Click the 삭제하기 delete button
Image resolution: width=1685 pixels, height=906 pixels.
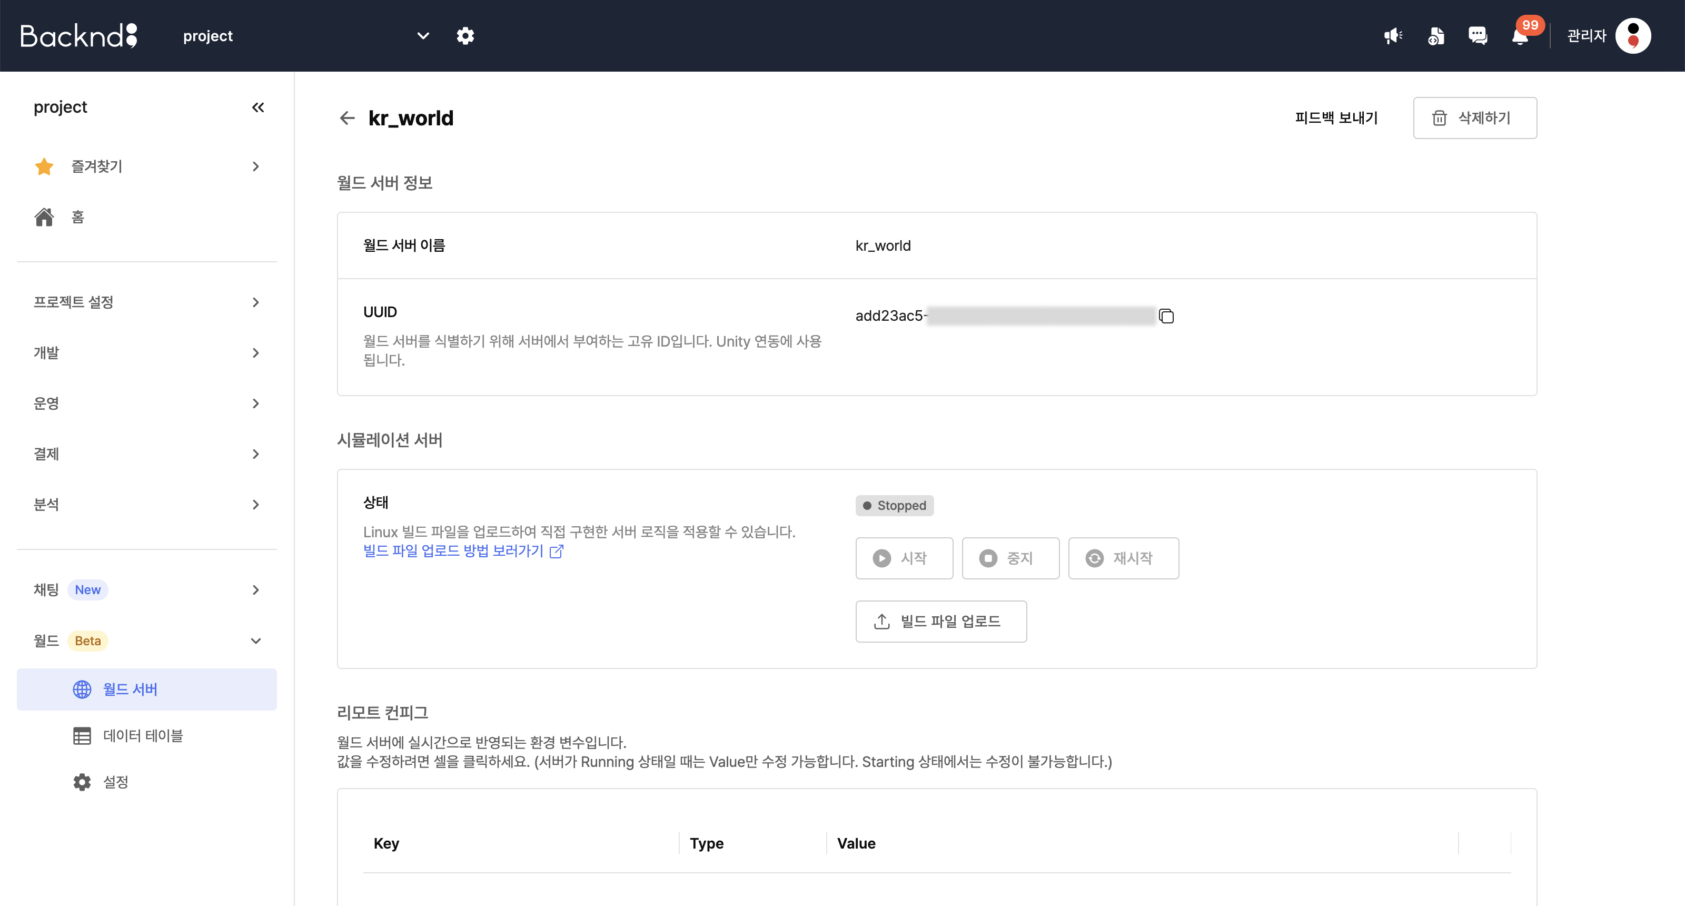[x=1474, y=118]
